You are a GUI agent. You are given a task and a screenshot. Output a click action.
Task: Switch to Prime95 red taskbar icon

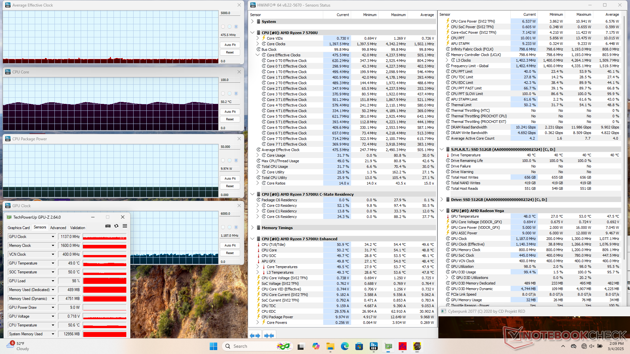click(x=403, y=346)
